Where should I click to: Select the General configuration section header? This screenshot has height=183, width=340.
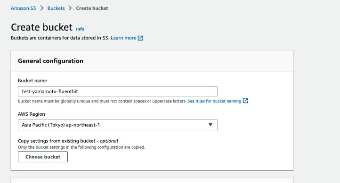(50, 61)
